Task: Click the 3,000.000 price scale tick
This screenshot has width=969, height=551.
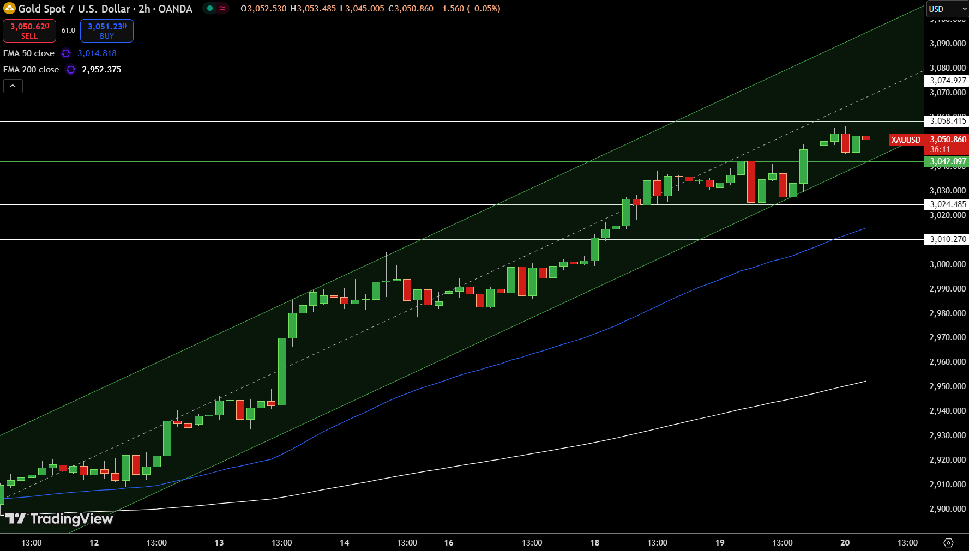Action: pos(948,264)
